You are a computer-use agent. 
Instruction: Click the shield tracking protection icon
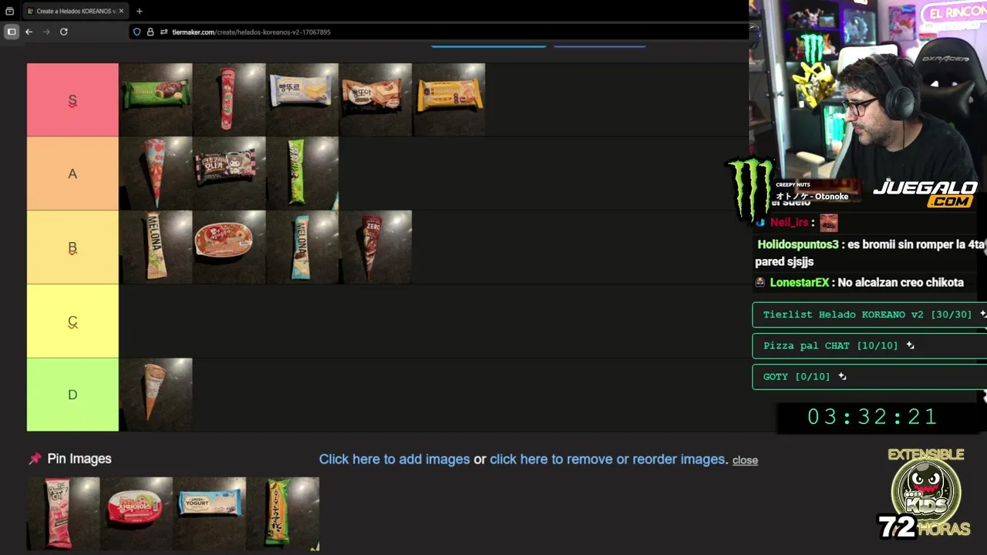137,32
